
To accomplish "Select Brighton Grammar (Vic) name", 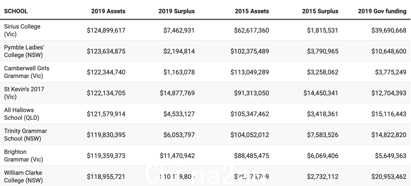I will 23,156.
